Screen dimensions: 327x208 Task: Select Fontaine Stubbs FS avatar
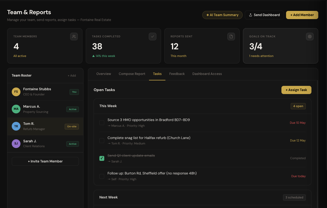(16, 92)
